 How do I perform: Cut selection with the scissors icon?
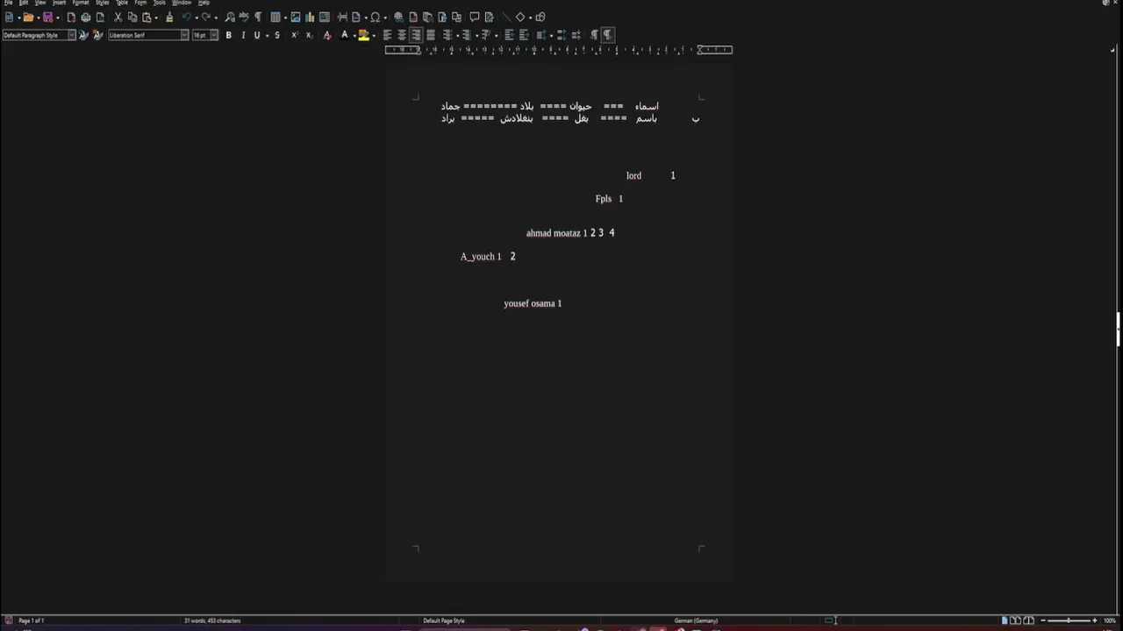click(118, 18)
